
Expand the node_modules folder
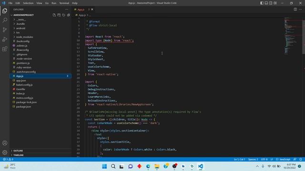coord(24,37)
